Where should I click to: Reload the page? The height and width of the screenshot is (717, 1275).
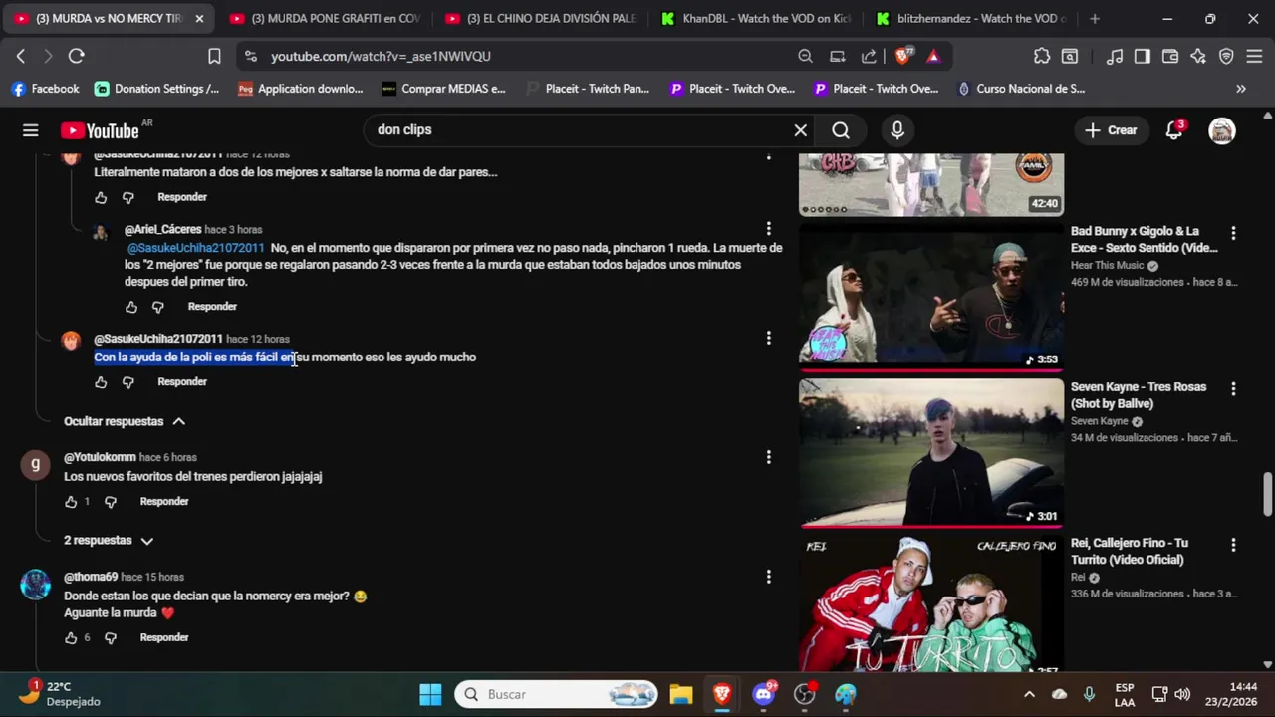[x=76, y=57]
